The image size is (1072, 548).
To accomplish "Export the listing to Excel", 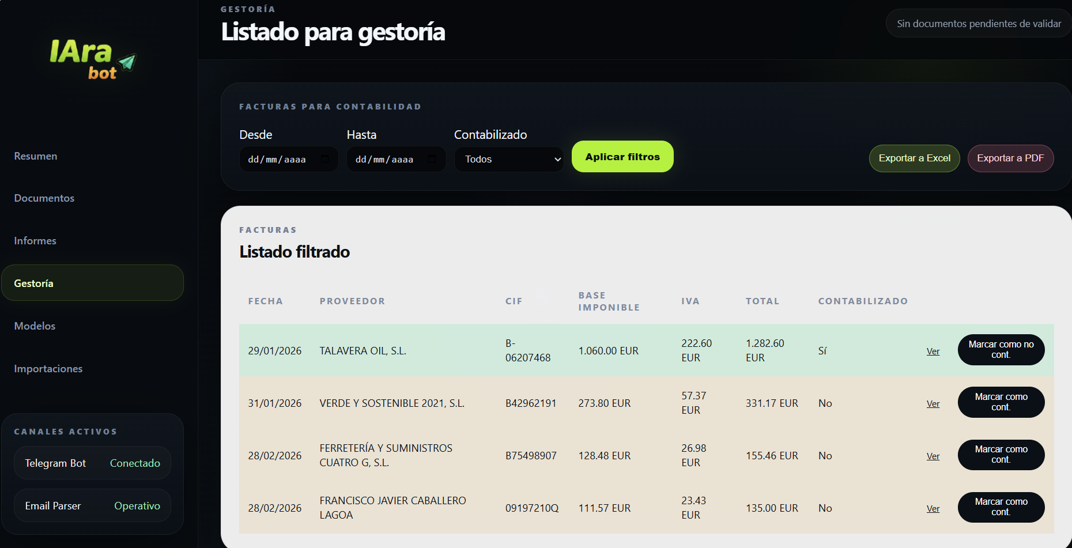I will click(914, 158).
